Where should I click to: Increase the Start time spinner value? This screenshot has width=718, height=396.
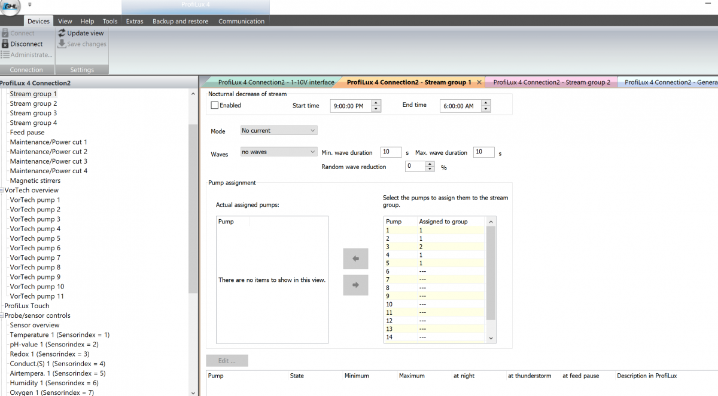click(376, 103)
